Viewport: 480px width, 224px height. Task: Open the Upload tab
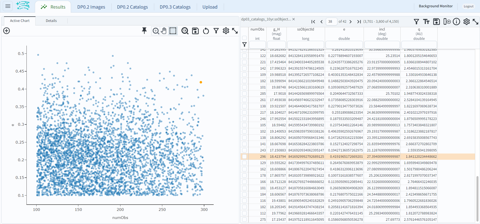click(210, 7)
